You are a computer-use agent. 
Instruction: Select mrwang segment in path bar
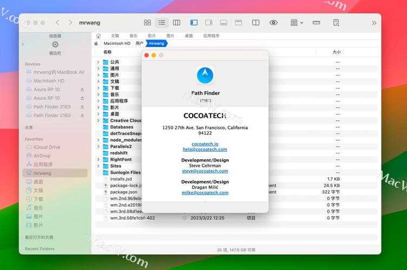[x=156, y=44]
